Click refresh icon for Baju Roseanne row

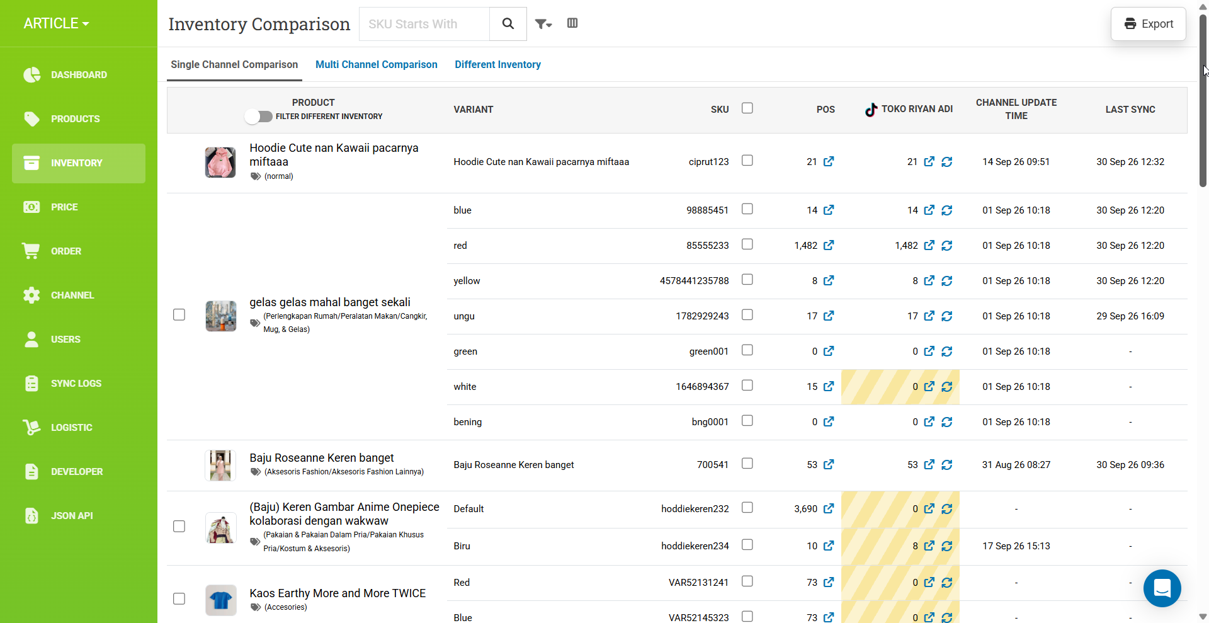point(946,465)
